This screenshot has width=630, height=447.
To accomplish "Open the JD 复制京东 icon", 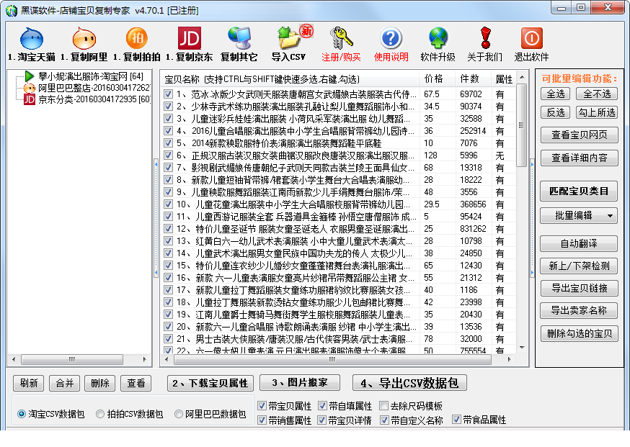I will (190, 39).
